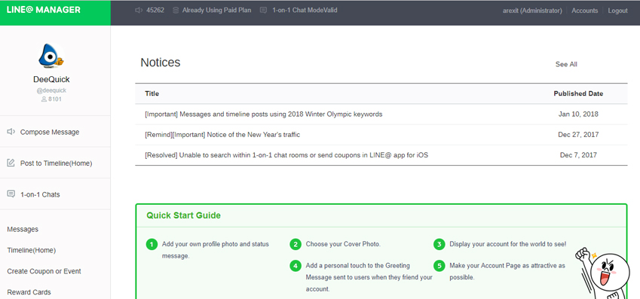Viewport: 640px width, 299px height.
Task: Click the followers person icon near 8101
Action: [44, 99]
